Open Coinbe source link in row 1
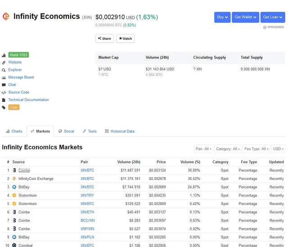The width and height of the screenshot is (288, 247). pos(24,170)
